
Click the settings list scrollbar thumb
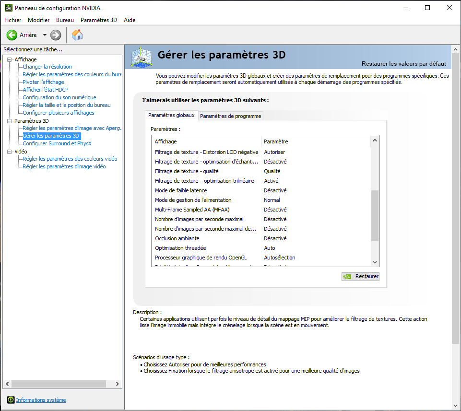(x=375, y=216)
